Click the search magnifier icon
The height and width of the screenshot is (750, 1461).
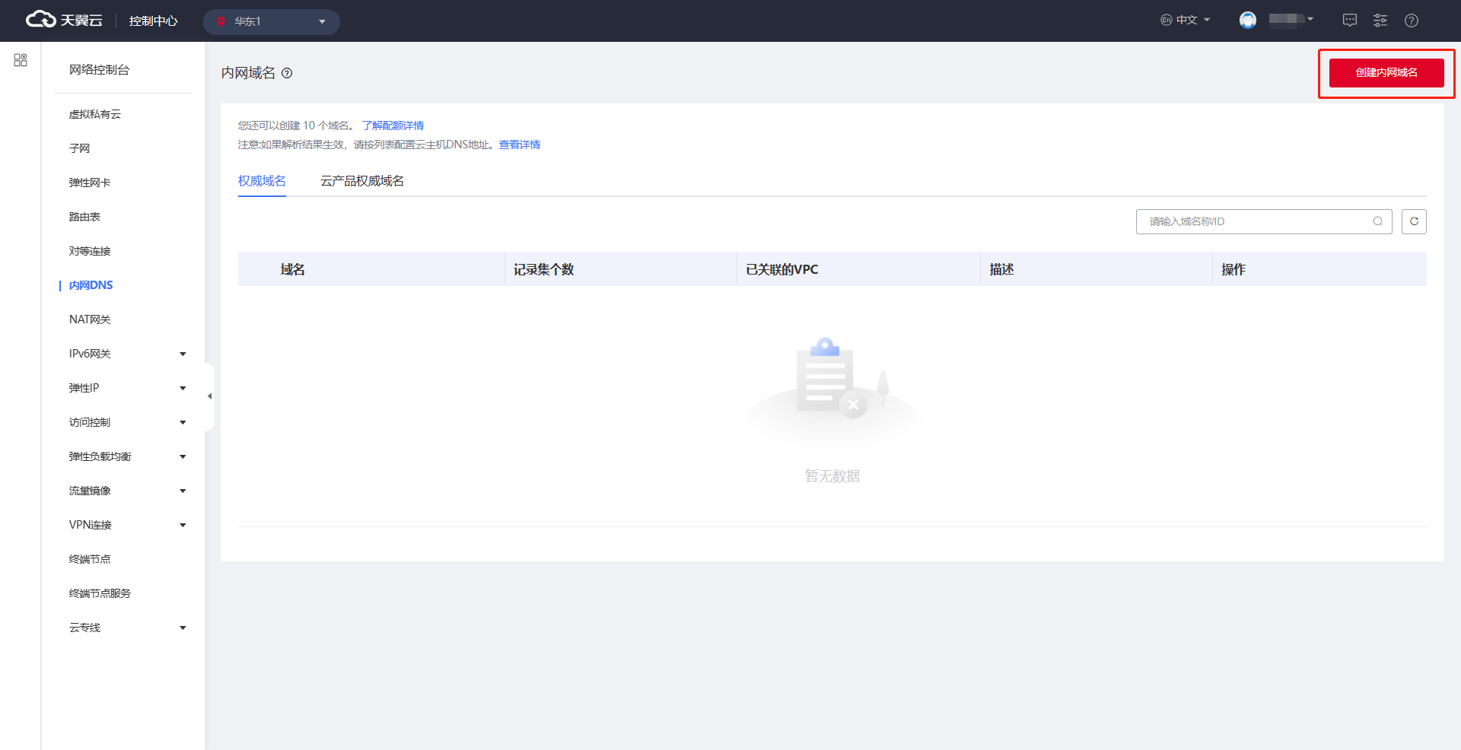[1377, 221]
